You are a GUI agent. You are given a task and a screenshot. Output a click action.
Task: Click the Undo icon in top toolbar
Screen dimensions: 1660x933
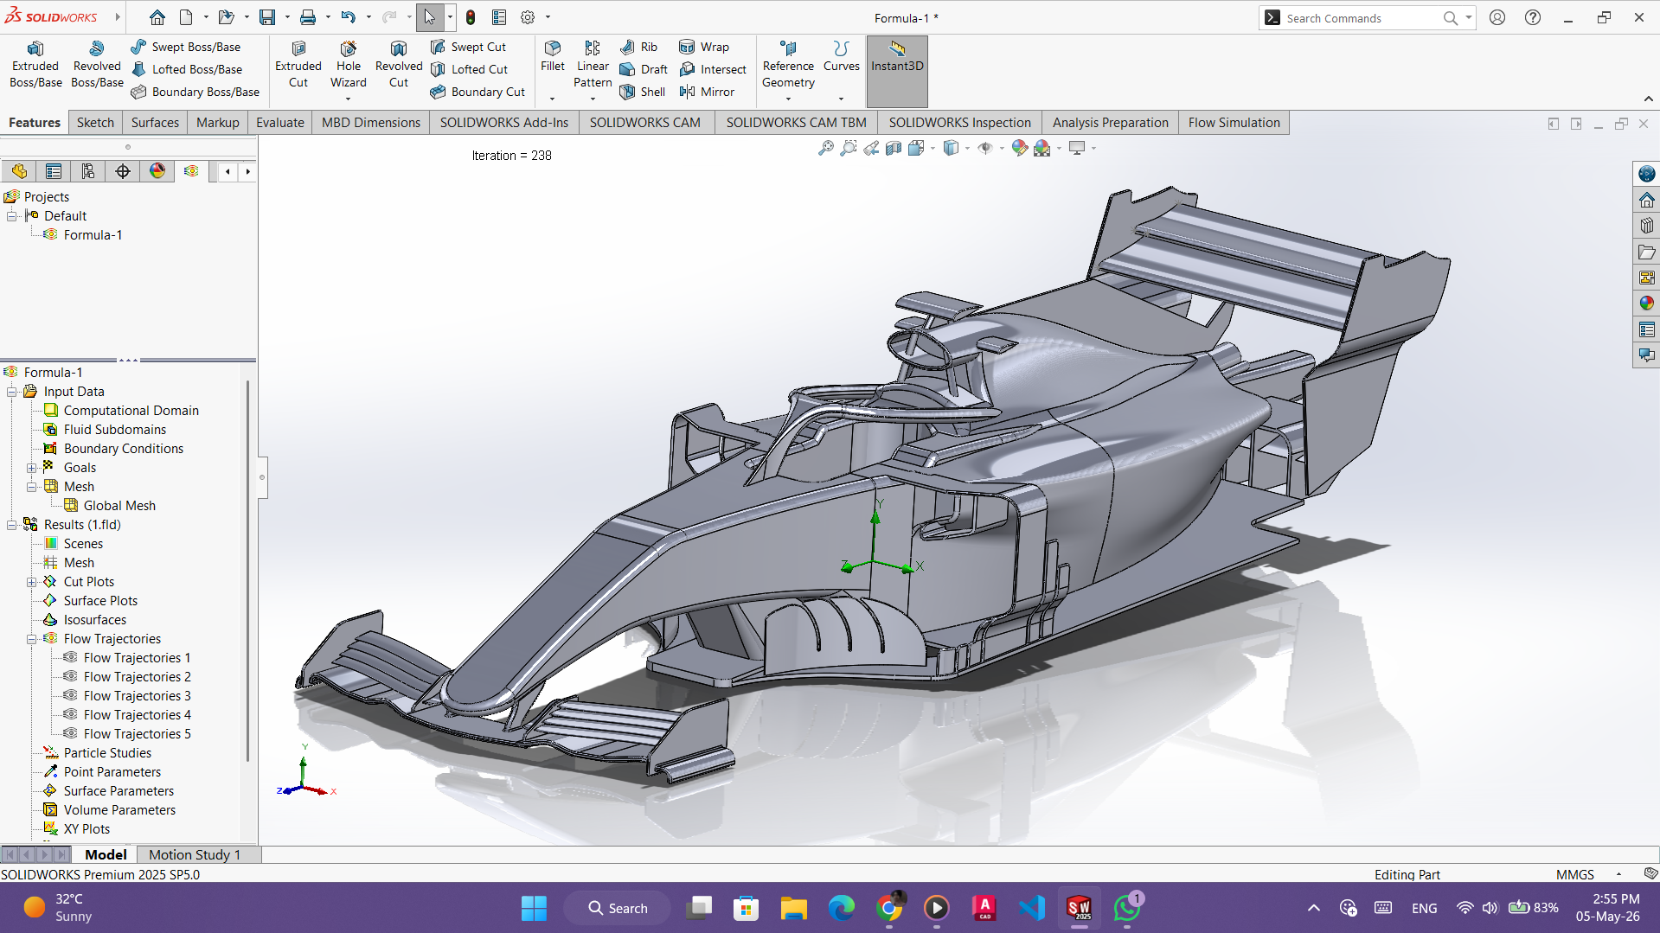point(348,17)
